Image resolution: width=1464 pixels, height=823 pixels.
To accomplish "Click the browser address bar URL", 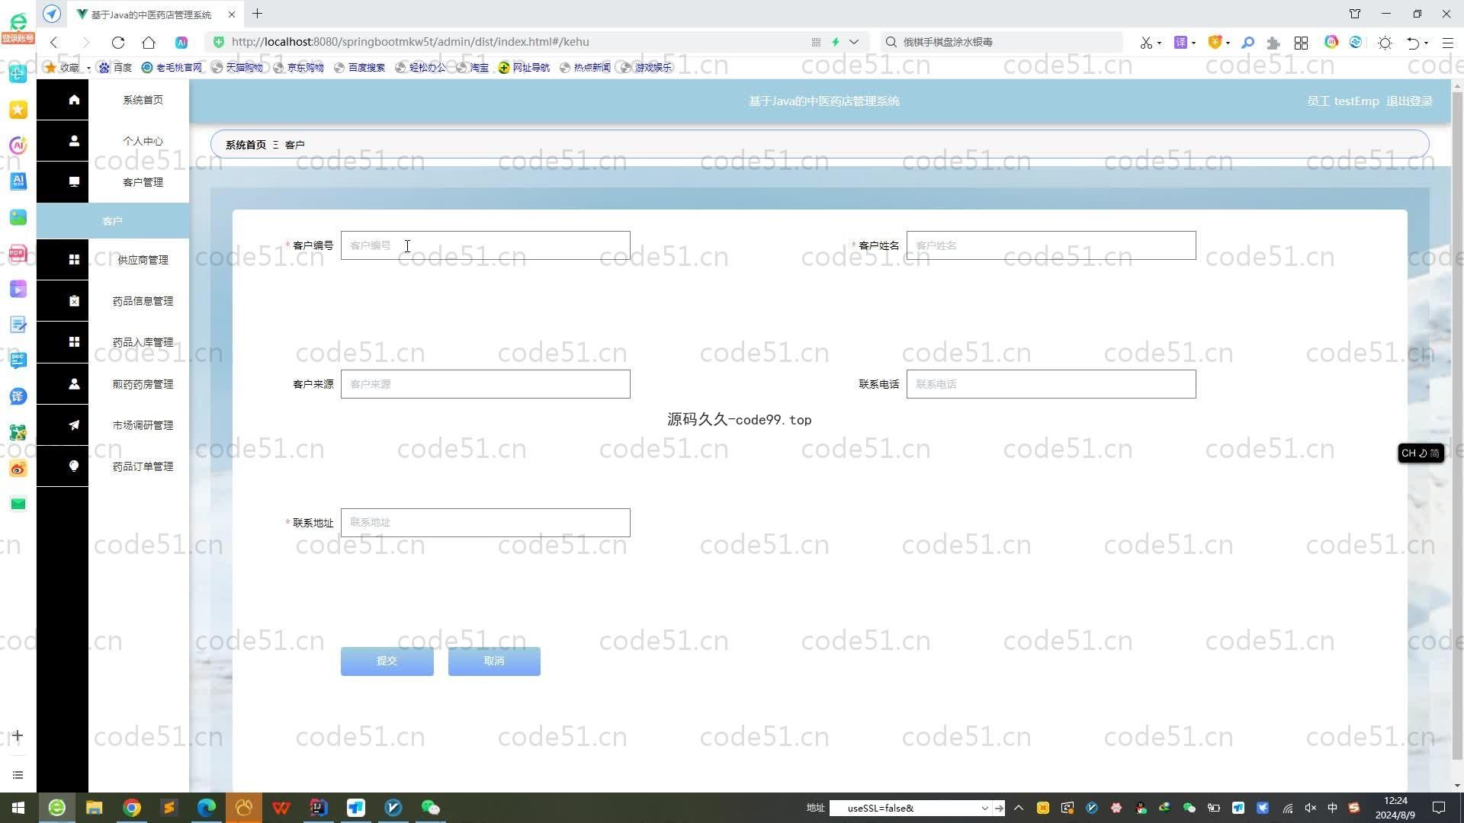I will [410, 42].
